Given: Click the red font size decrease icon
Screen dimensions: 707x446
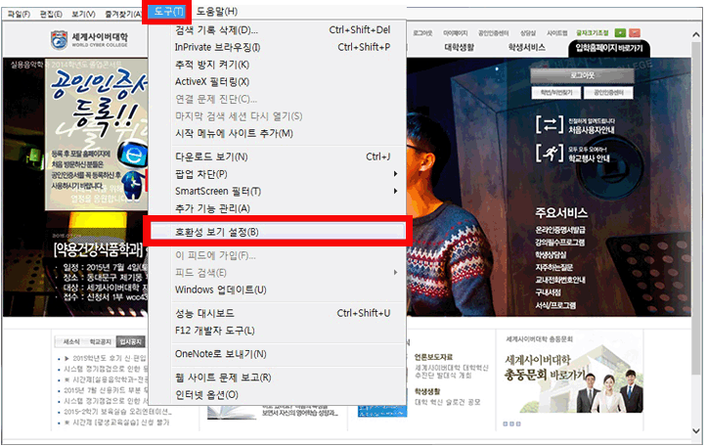Looking at the screenshot, I should pyautogui.click(x=635, y=32).
